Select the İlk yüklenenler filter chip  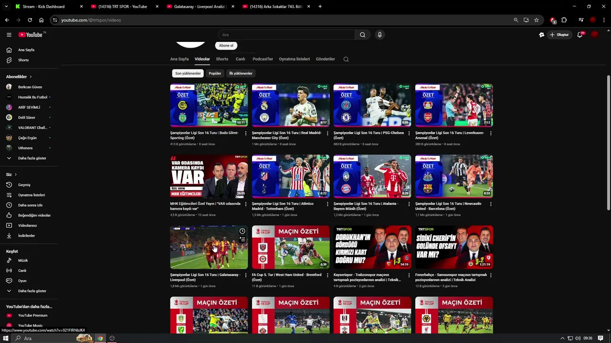(241, 73)
